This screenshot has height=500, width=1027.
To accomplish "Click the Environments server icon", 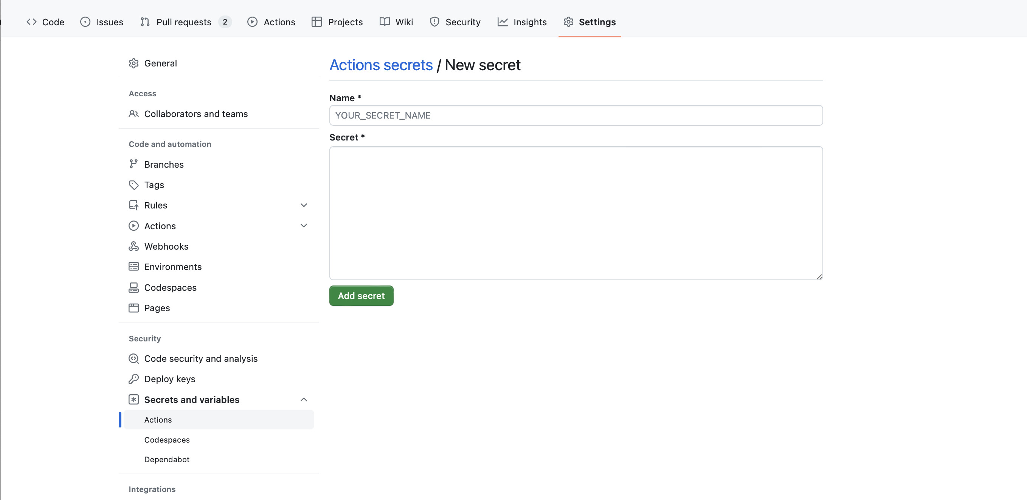I will pos(133,267).
